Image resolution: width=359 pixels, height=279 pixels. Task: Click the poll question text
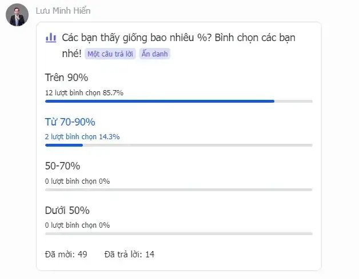178,46
